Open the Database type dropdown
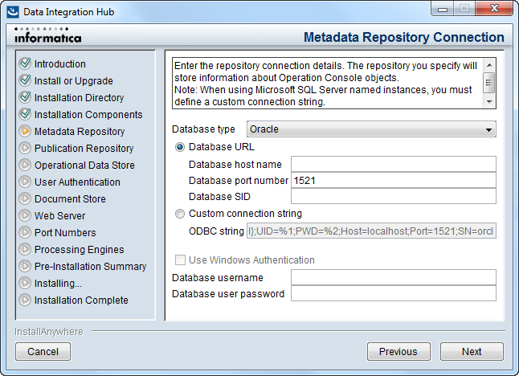 point(371,129)
